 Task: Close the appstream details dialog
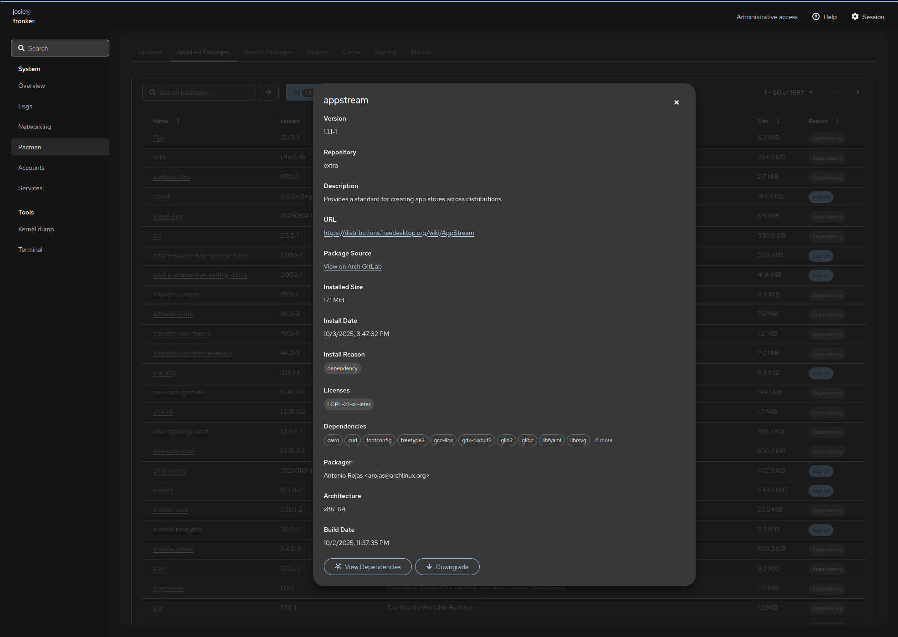(676, 102)
